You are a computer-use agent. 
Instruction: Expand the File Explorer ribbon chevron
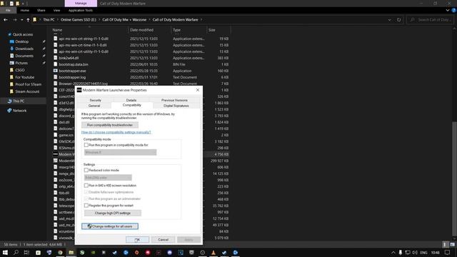[448, 10]
